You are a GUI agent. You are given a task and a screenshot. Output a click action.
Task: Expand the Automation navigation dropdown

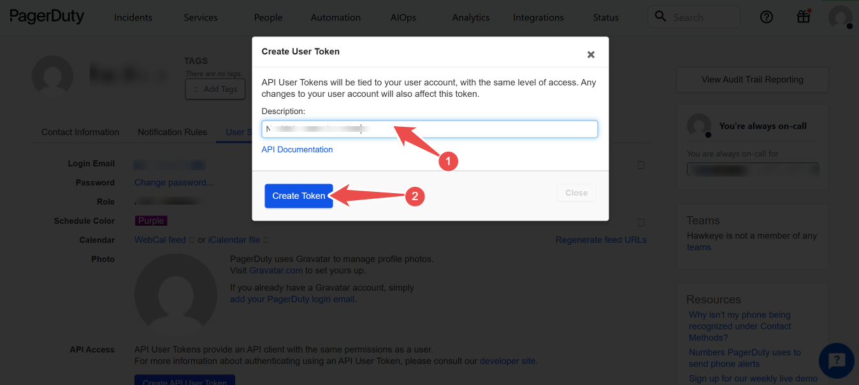tap(336, 18)
